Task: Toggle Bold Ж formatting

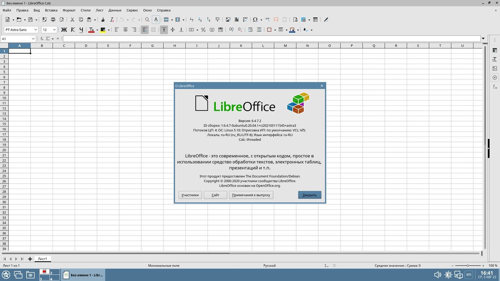Action: pos(64,30)
